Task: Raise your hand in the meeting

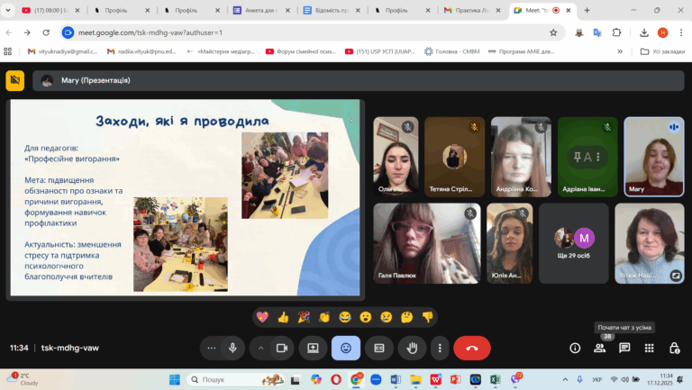Action: pyautogui.click(x=413, y=348)
